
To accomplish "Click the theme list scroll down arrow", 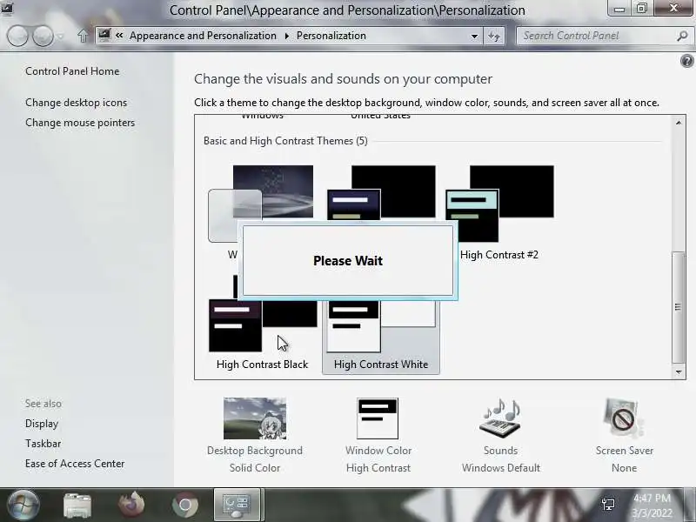I will (x=679, y=372).
